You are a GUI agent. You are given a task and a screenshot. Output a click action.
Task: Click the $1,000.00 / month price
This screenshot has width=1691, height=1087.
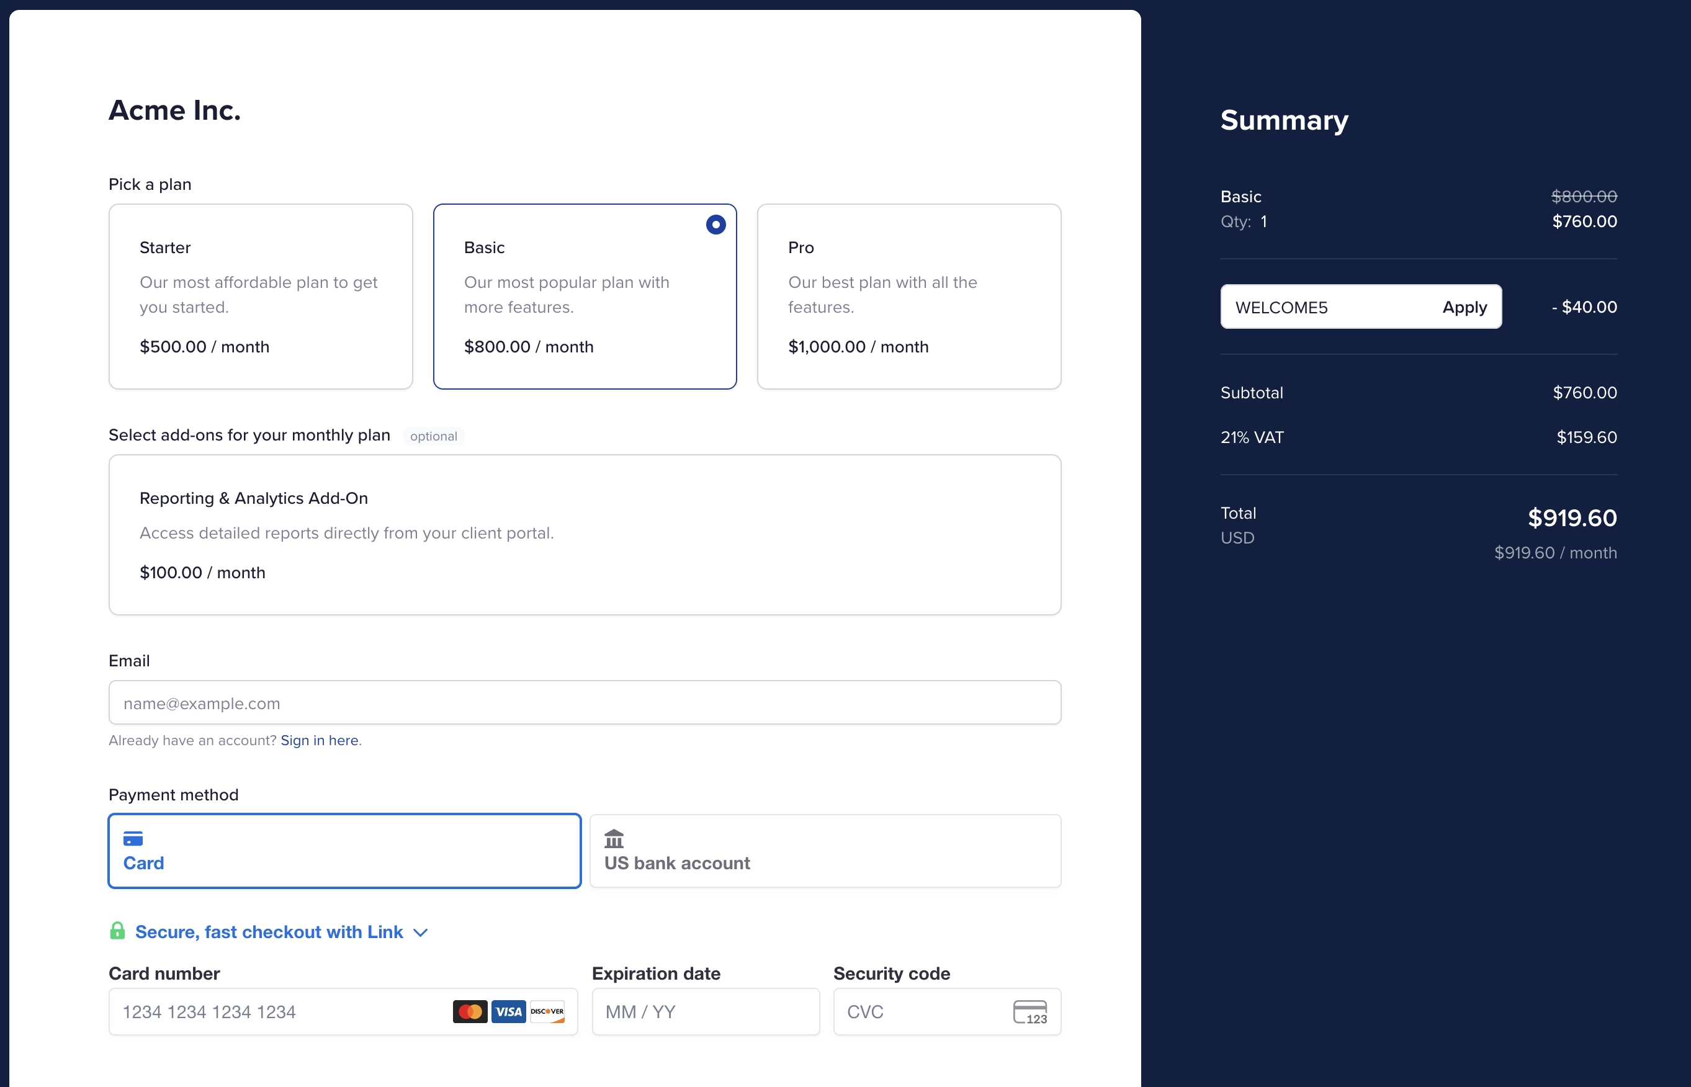pyautogui.click(x=858, y=347)
